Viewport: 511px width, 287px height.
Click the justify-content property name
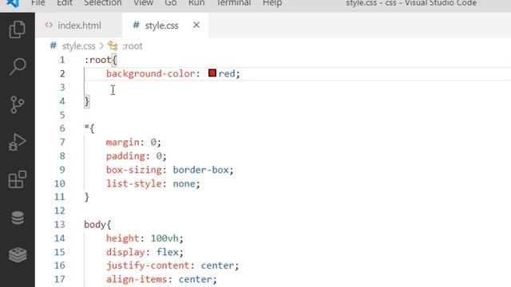148,265
